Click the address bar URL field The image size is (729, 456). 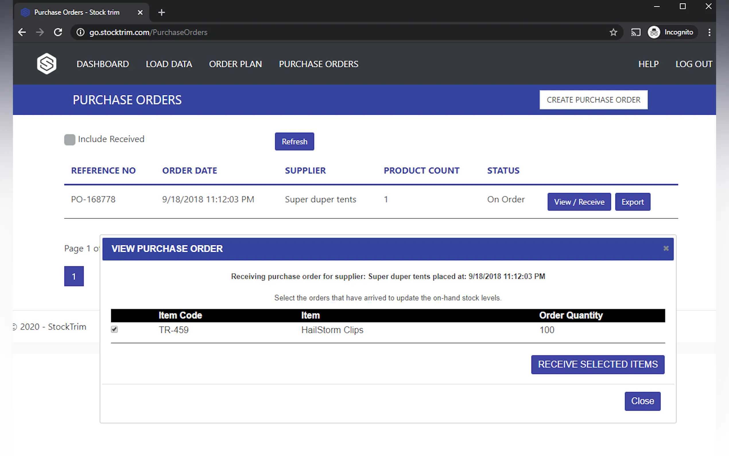(x=331, y=32)
